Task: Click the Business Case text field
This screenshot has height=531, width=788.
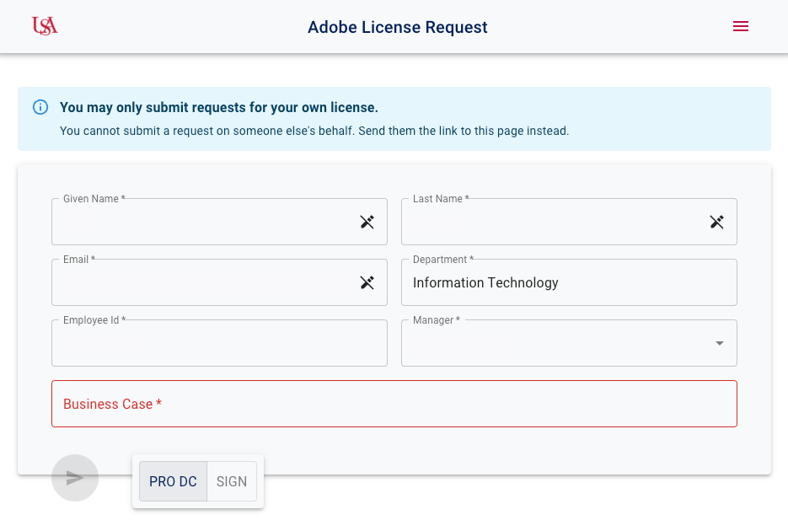Action: point(394,405)
